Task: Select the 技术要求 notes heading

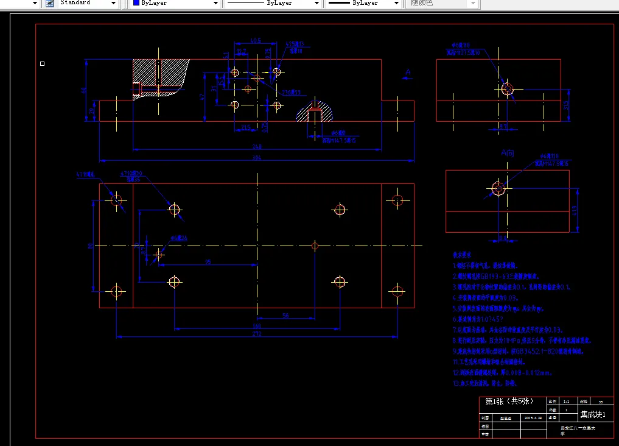Action: click(x=462, y=255)
